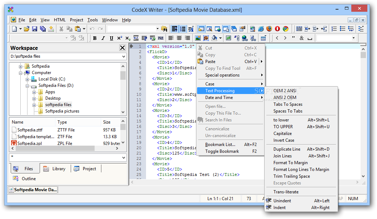This screenshot has height=219, width=377.
Task: Collapse the Softpedia Files (D:) node
Action: pos(27,86)
